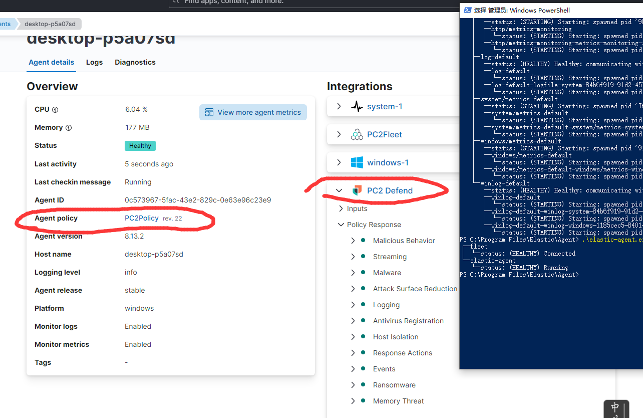Click the Logging level value 'info'
This screenshot has width=643, height=418.
coord(131,272)
